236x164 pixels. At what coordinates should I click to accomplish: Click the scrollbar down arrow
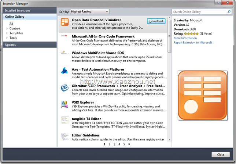[169, 139]
